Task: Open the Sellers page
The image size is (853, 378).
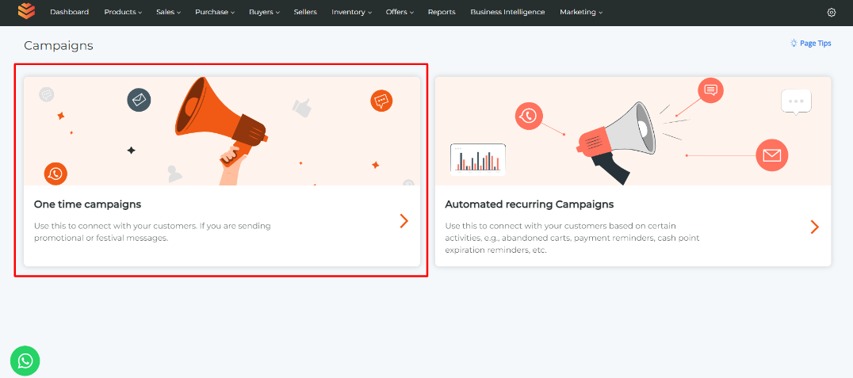Action: pos(305,12)
